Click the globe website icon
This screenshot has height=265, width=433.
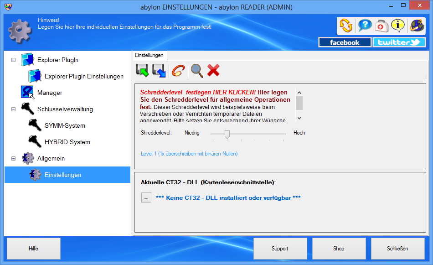coord(417,26)
